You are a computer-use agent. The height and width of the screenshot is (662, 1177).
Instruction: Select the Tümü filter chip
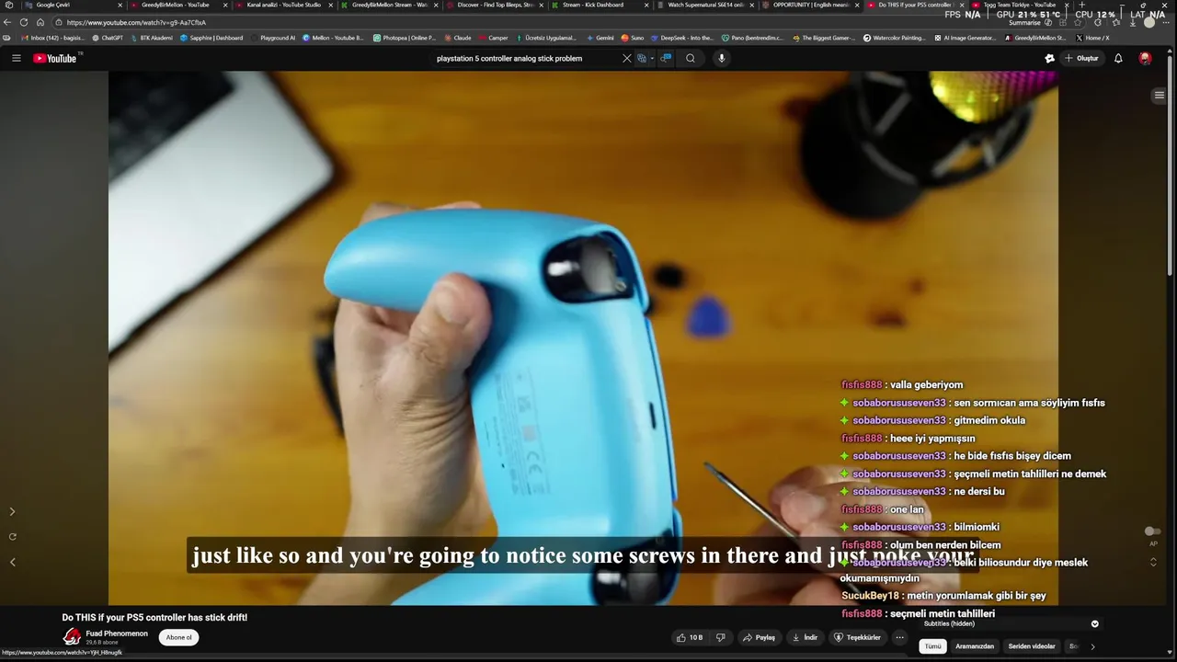[933, 646]
